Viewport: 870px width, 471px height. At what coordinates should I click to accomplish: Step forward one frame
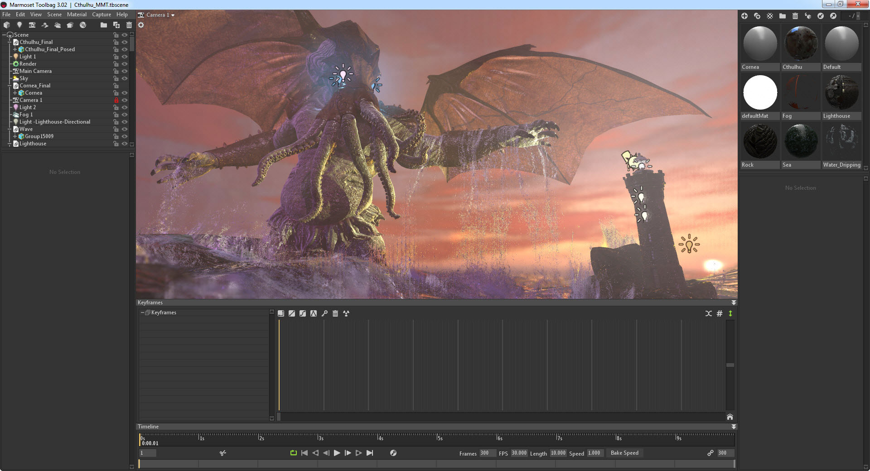click(x=348, y=453)
